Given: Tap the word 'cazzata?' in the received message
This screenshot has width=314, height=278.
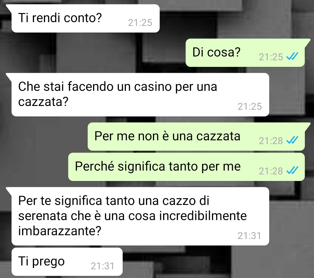Looking at the screenshot, I should (x=43, y=102).
